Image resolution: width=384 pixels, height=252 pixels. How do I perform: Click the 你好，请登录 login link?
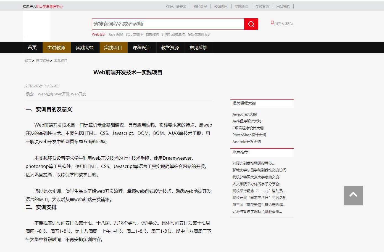coord(176,6)
